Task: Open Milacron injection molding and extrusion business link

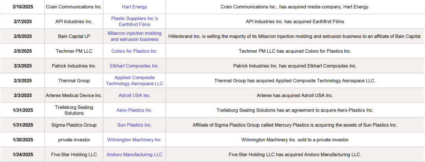Action: [135, 36]
